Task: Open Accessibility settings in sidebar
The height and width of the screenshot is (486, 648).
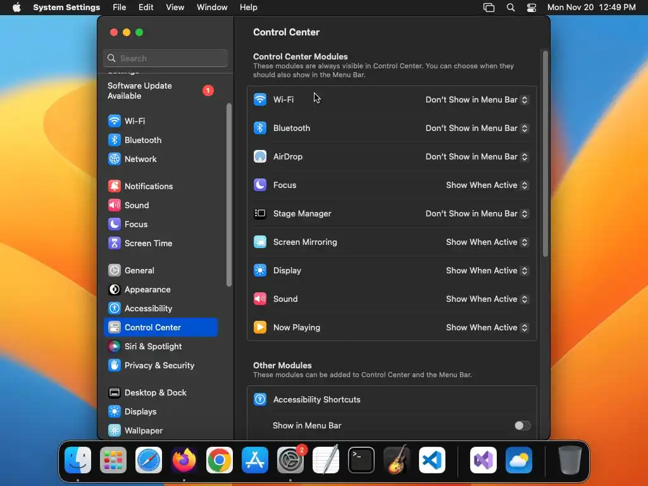Action: (x=160, y=309)
